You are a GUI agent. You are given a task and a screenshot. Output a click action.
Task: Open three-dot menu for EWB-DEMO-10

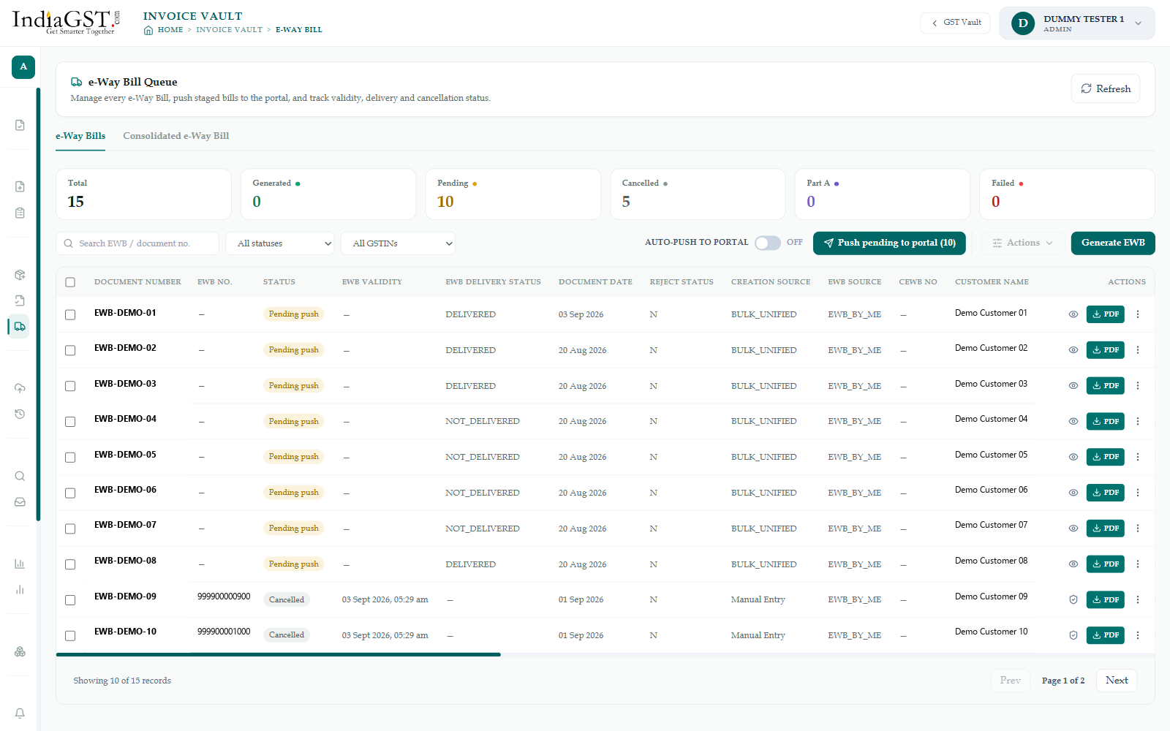pyautogui.click(x=1138, y=635)
